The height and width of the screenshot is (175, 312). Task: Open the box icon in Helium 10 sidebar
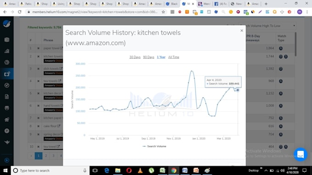click(x=7, y=40)
